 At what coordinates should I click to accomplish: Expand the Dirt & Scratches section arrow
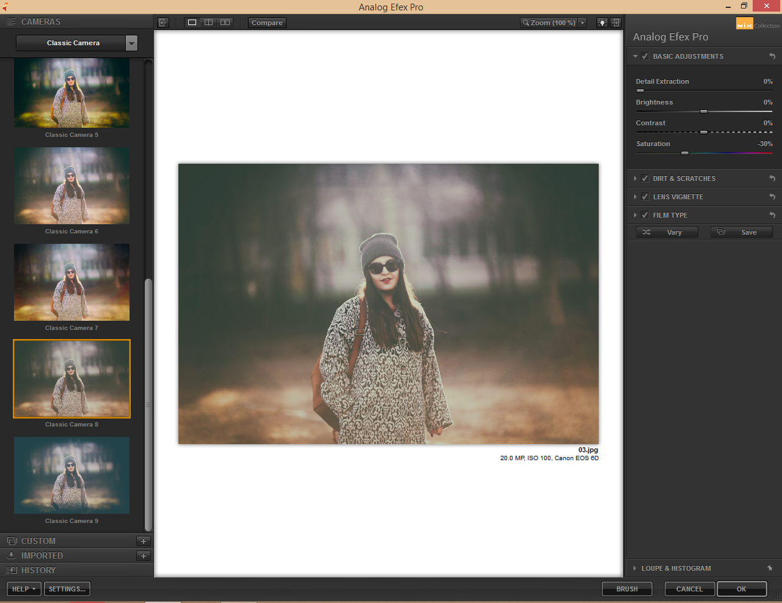[635, 178]
